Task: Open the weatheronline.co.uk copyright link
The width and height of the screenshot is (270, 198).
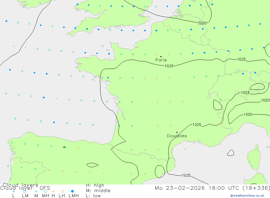Action: [247, 196]
